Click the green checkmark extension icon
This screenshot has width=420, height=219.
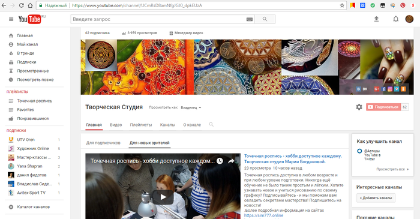(373, 5)
